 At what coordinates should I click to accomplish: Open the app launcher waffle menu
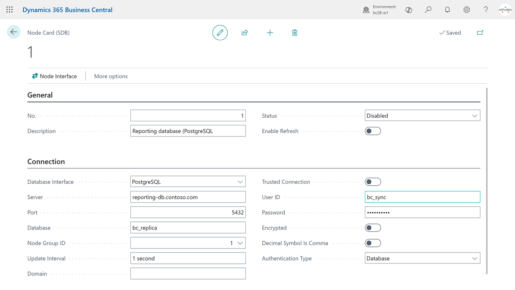(10, 10)
